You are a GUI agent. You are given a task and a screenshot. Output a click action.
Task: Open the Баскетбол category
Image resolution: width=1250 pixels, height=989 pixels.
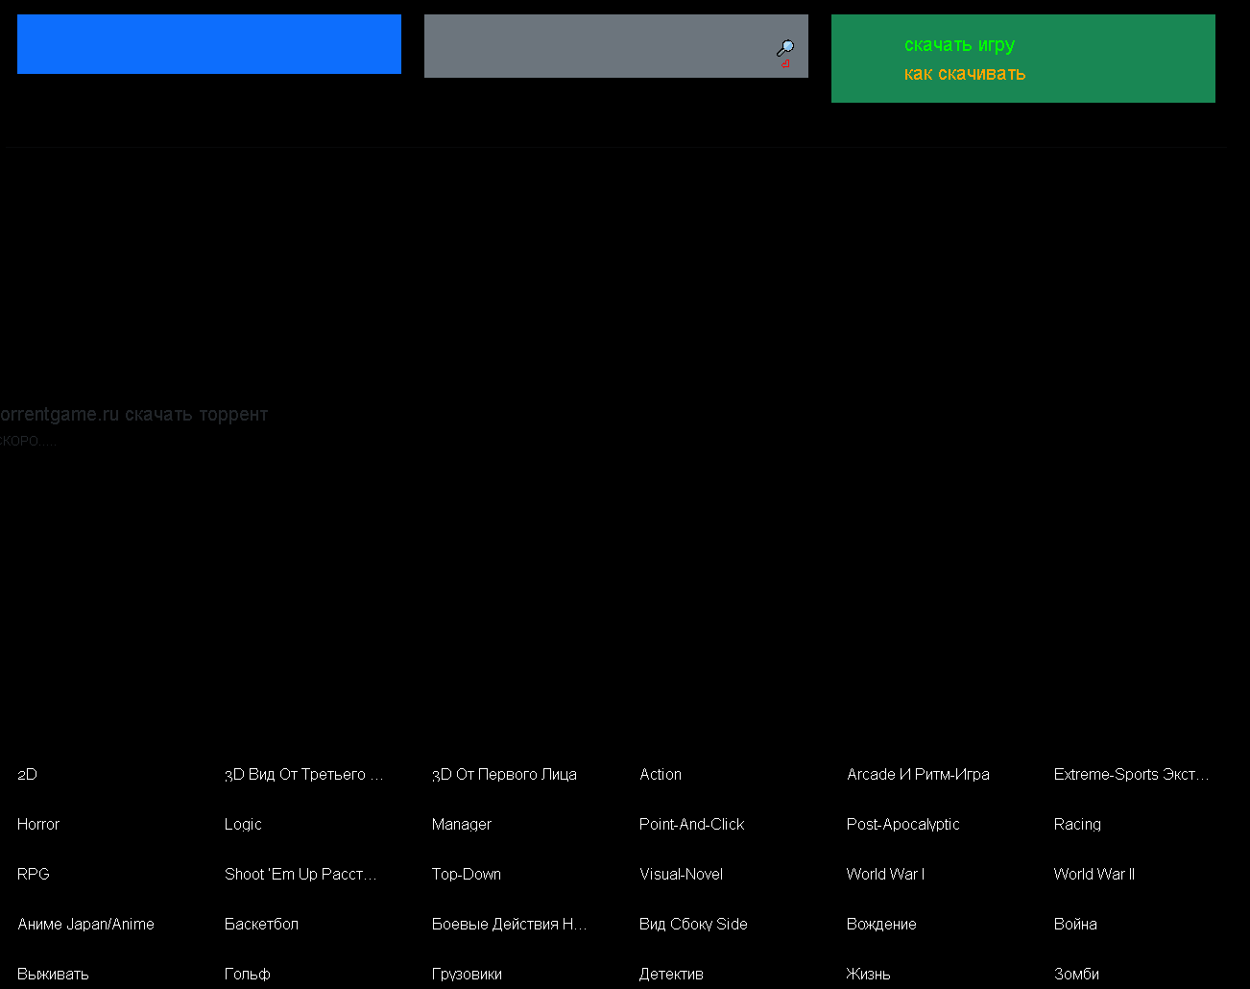(x=261, y=925)
